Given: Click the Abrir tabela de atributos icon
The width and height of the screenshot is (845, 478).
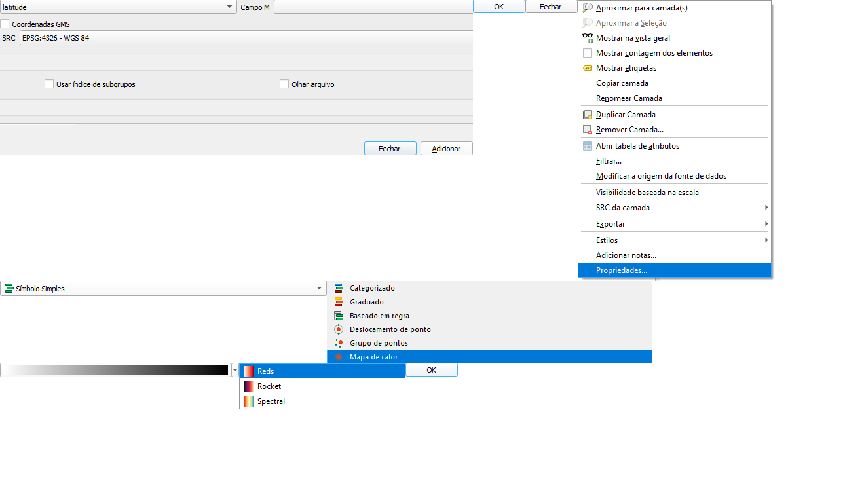Looking at the screenshot, I should coord(588,146).
